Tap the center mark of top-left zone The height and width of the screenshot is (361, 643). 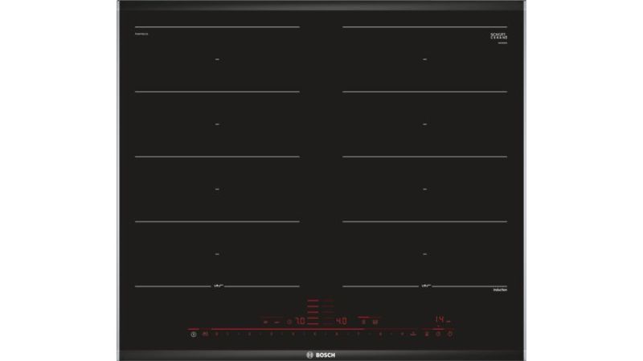[217, 59]
